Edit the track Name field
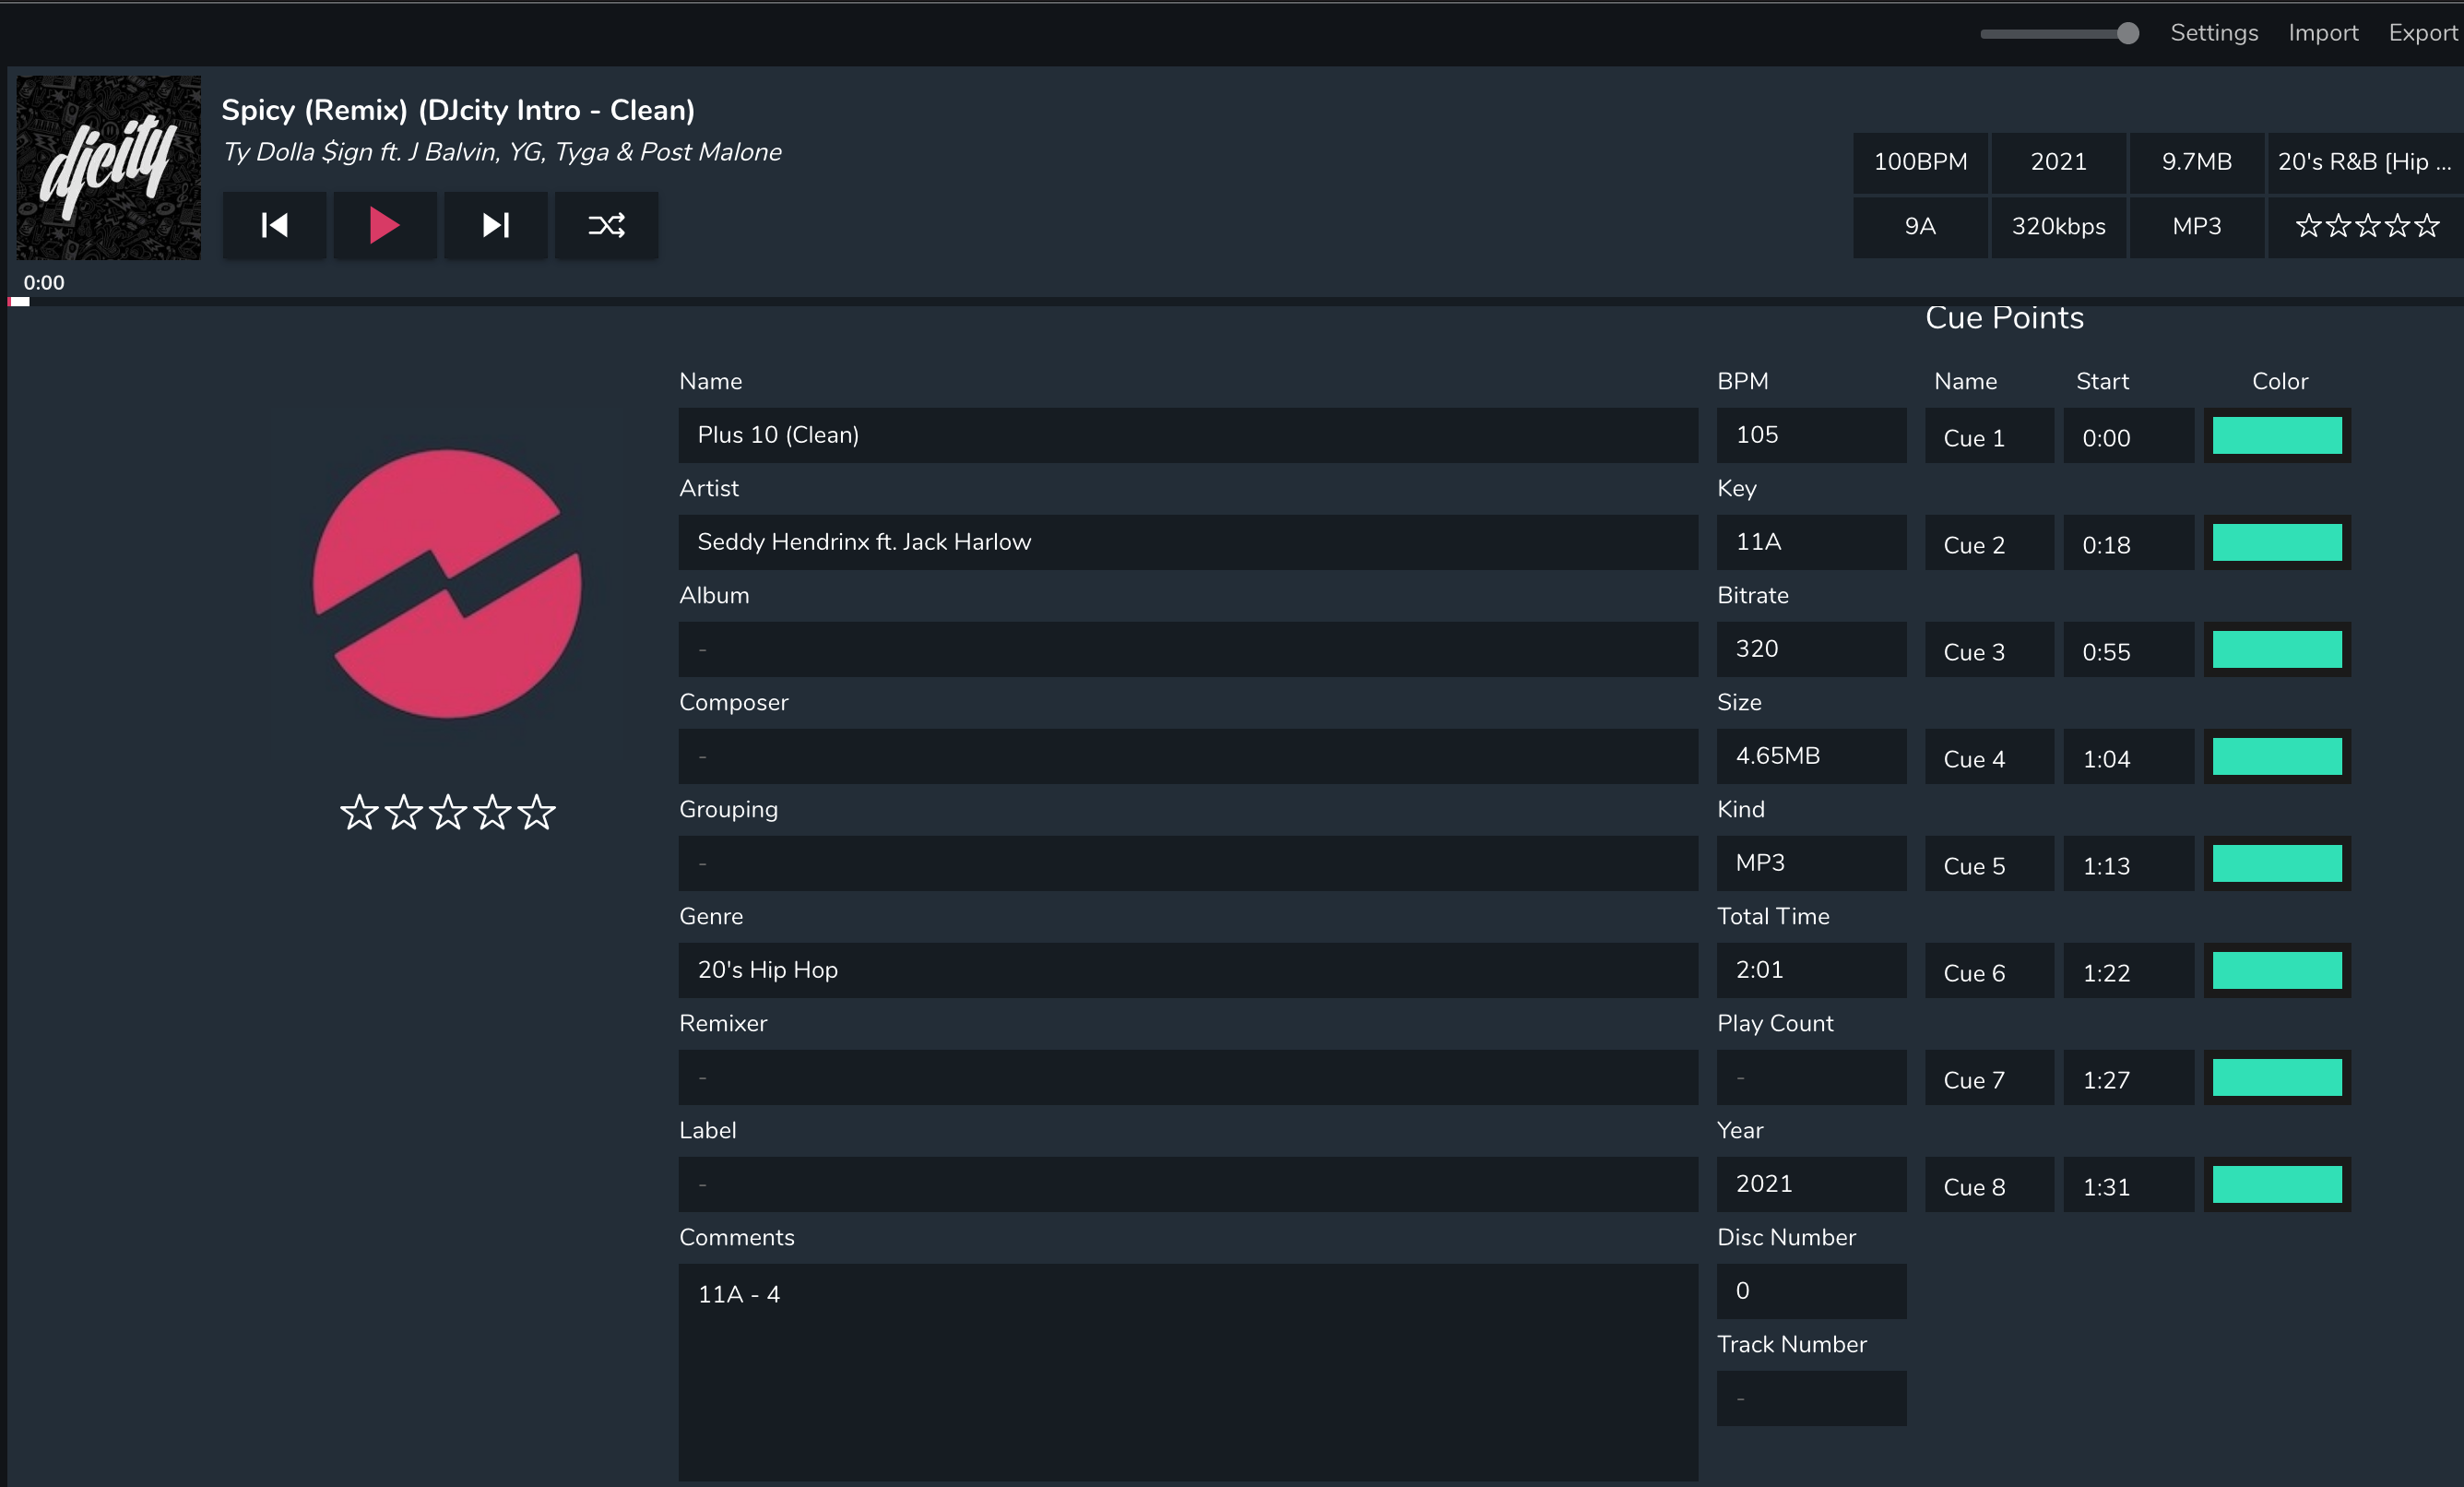The height and width of the screenshot is (1487, 2464). click(x=1187, y=435)
